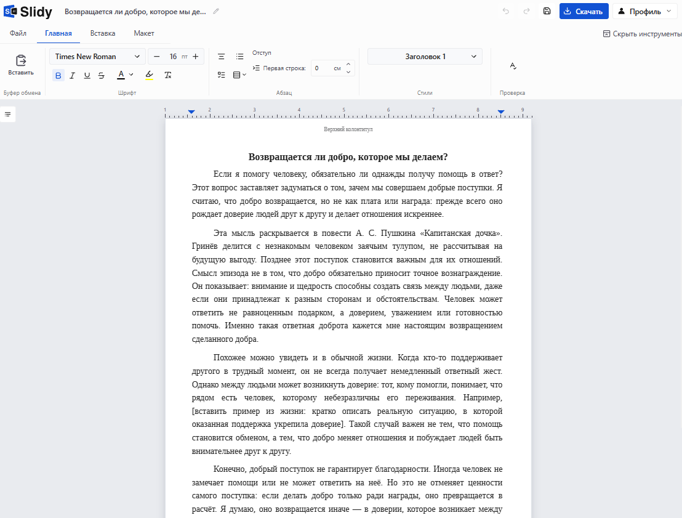The image size is (682, 518).
Task: Redo the last action
Action: point(526,11)
